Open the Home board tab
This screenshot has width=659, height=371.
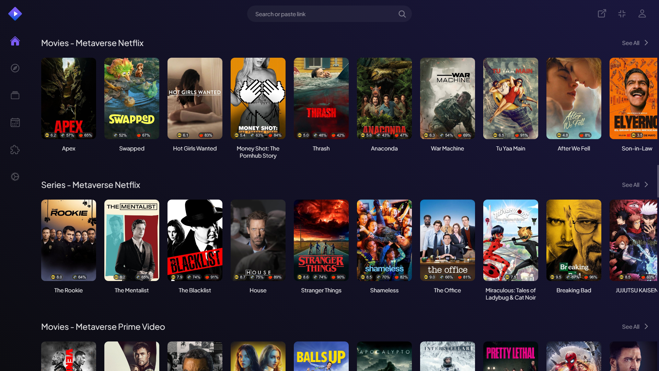click(x=15, y=41)
